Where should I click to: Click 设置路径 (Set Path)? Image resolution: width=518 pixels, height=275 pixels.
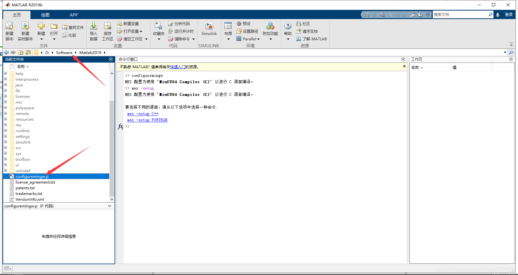pyautogui.click(x=247, y=31)
